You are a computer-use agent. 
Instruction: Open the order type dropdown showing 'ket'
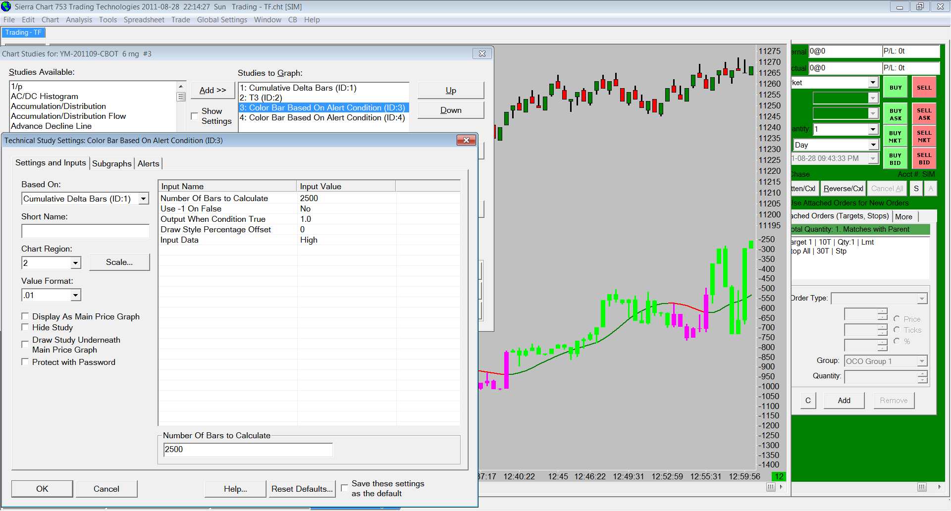click(873, 82)
